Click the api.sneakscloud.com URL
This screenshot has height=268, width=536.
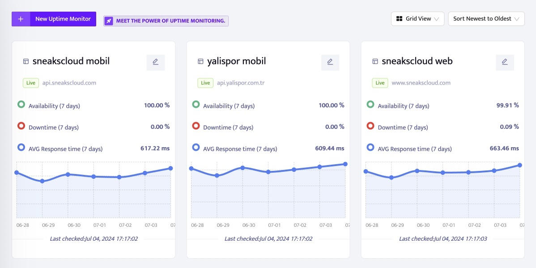69,83
